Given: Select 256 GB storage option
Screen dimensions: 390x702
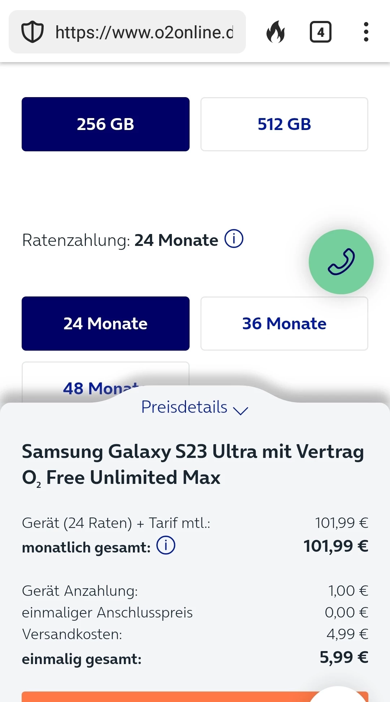Looking at the screenshot, I should (x=105, y=124).
